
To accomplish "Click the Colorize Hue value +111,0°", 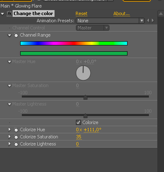I will [x=92, y=130].
